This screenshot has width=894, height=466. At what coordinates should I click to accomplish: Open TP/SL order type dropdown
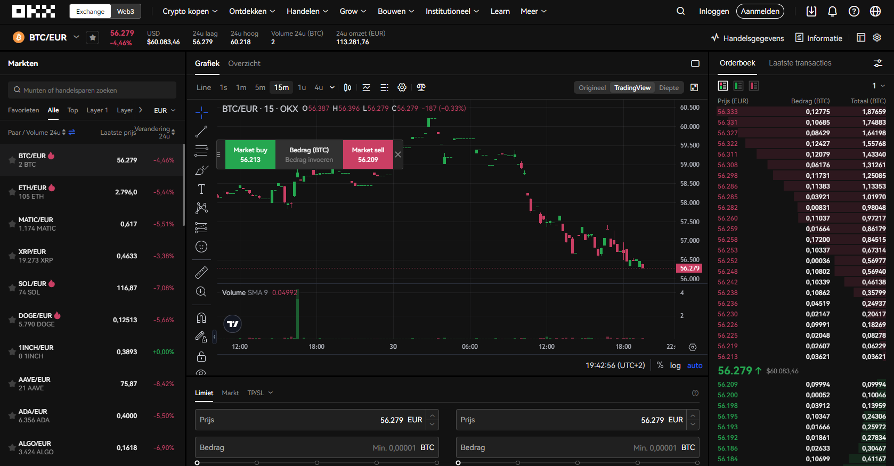click(260, 393)
